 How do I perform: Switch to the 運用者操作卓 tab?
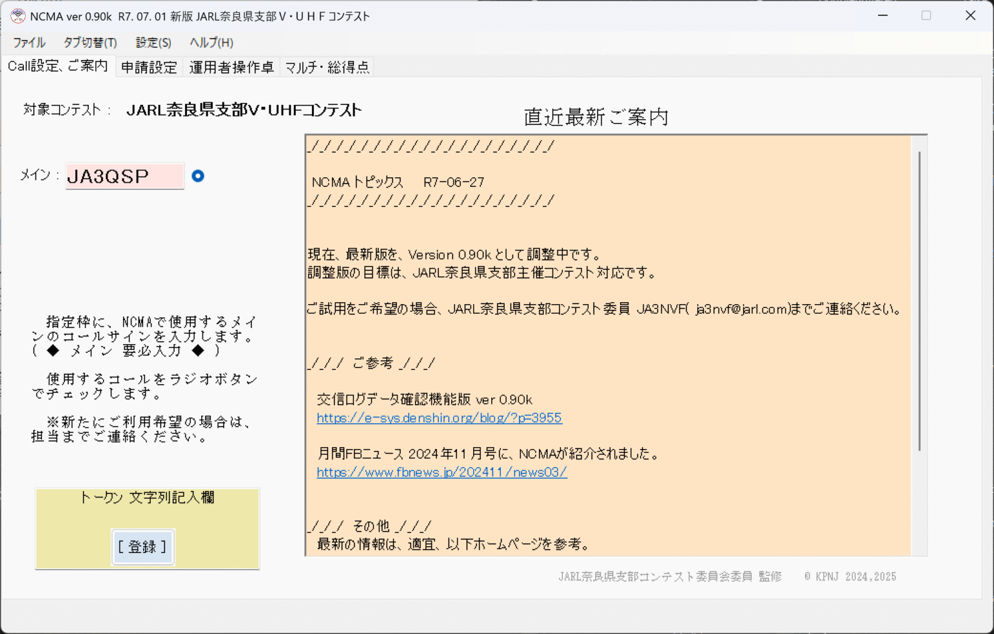(231, 66)
